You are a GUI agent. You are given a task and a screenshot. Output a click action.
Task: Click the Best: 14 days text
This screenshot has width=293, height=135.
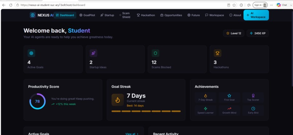tap(135, 106)
